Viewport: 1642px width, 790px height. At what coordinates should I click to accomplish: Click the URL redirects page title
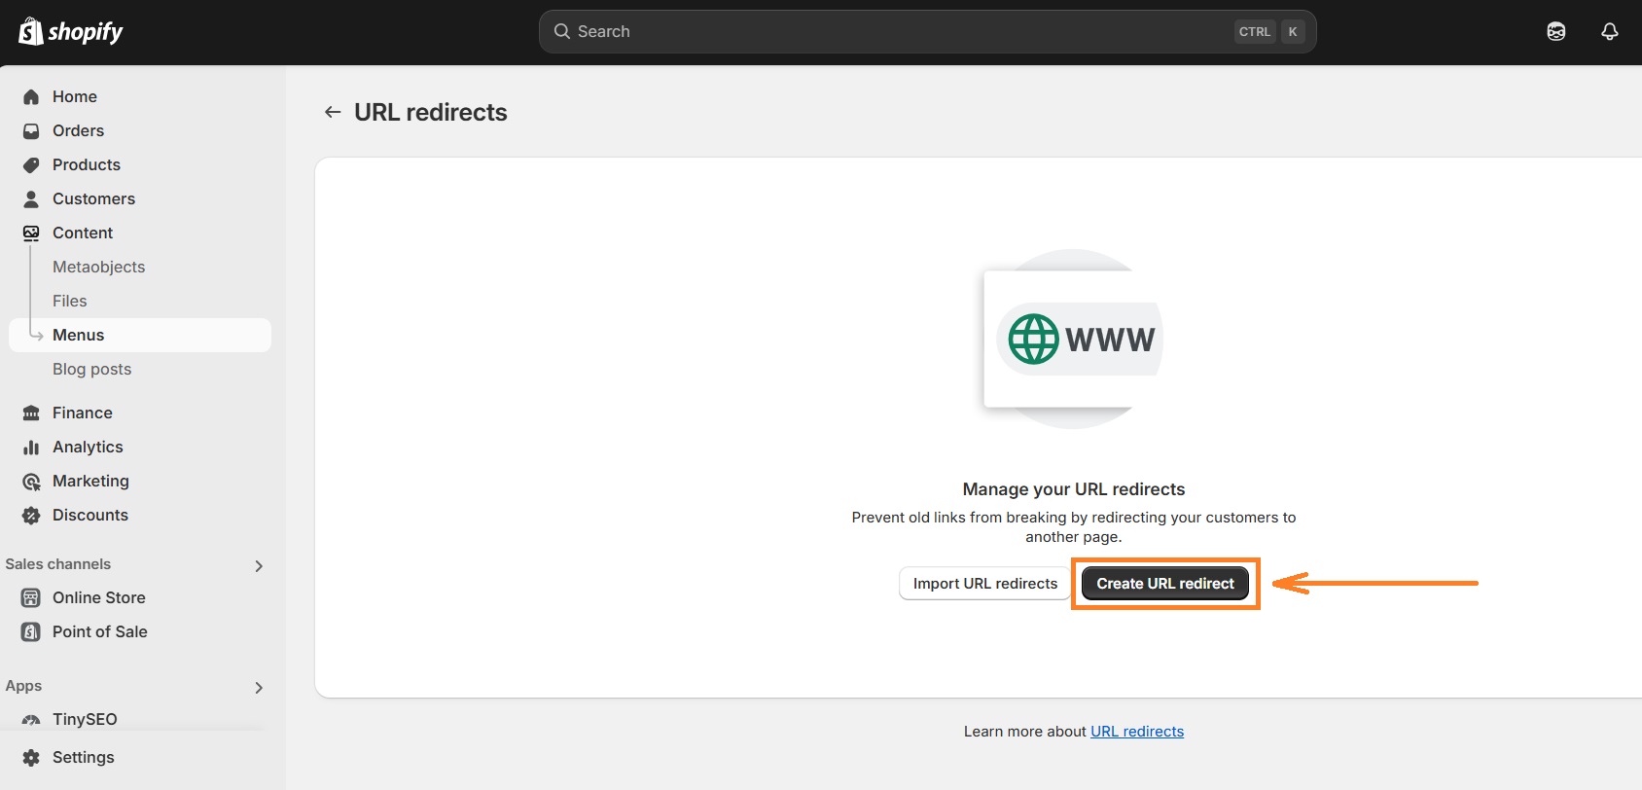tap(431, 112)
